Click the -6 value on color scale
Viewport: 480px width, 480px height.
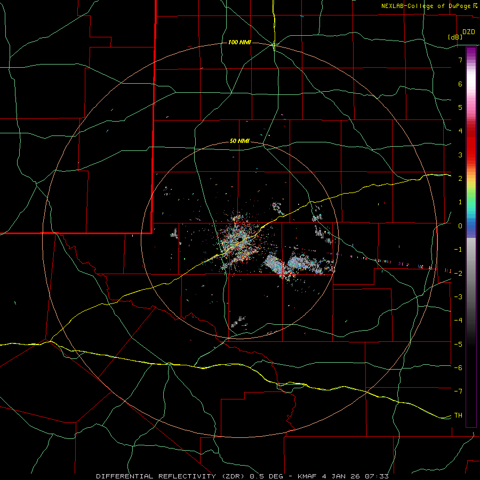(458, 367)
